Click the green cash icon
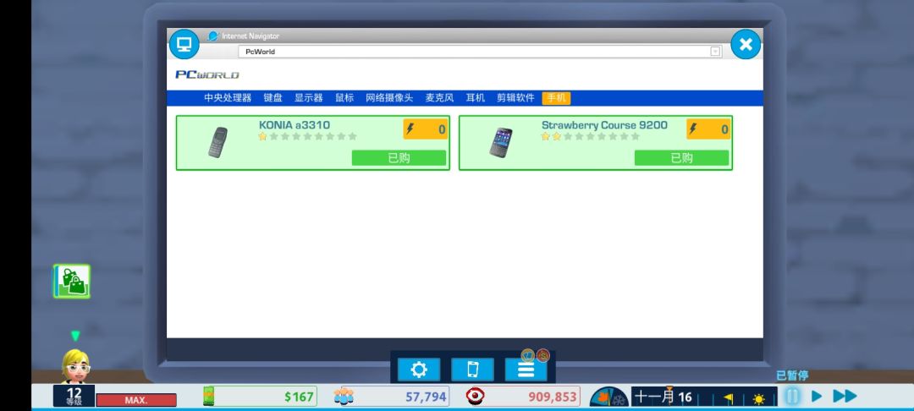This screenshot has width=914, height=411. tap(209, 397)
